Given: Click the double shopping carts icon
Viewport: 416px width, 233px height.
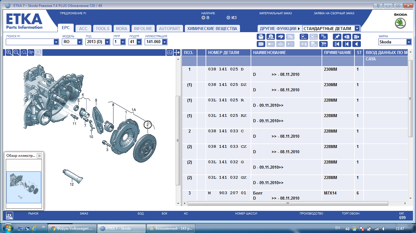Looking at the screenshot, I should tap(323, 37).
